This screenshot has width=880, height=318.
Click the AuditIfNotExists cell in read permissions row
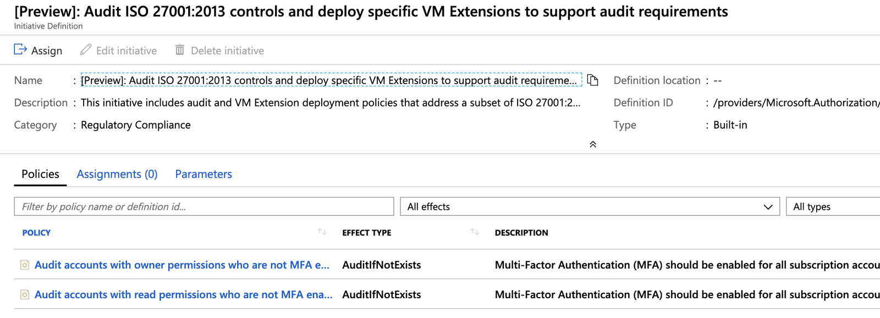click(x=382, y=295)
